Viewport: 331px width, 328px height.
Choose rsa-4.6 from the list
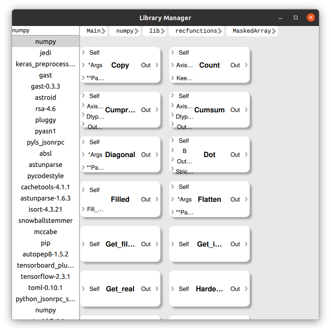click(46, 109)
